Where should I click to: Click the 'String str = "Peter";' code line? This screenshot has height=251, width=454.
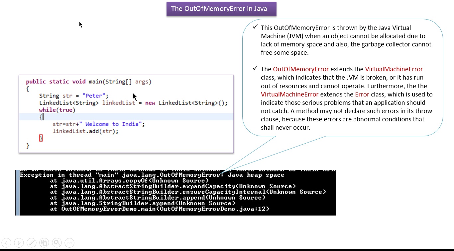74,96
